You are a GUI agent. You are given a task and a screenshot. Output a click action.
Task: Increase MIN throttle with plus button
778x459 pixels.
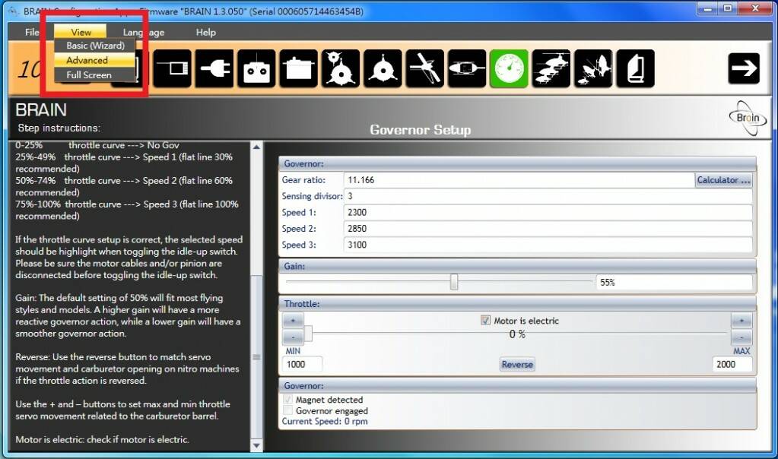pos(293,321)
